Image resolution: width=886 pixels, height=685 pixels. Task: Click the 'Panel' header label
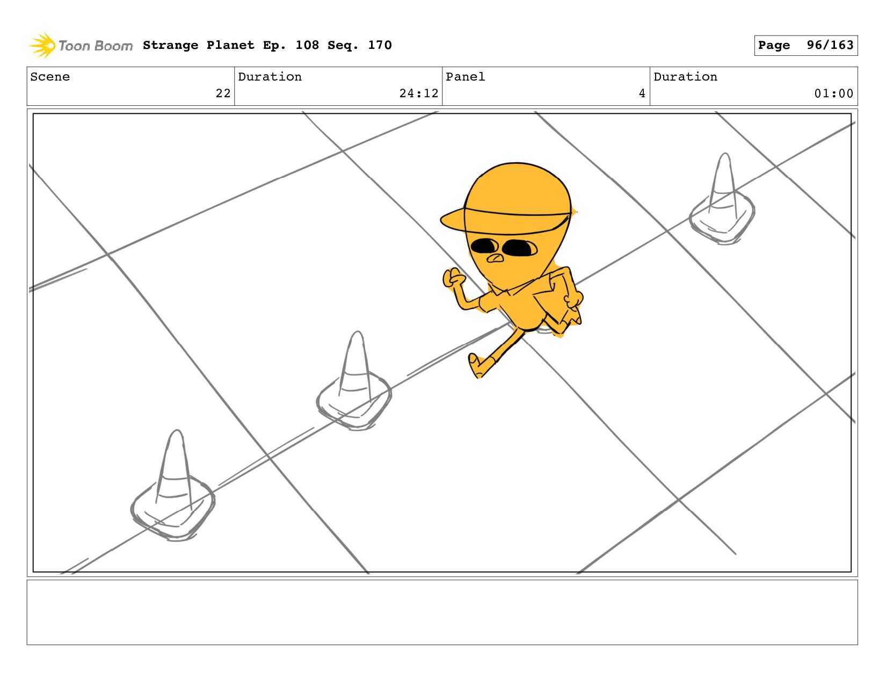(x=466, y=77)
